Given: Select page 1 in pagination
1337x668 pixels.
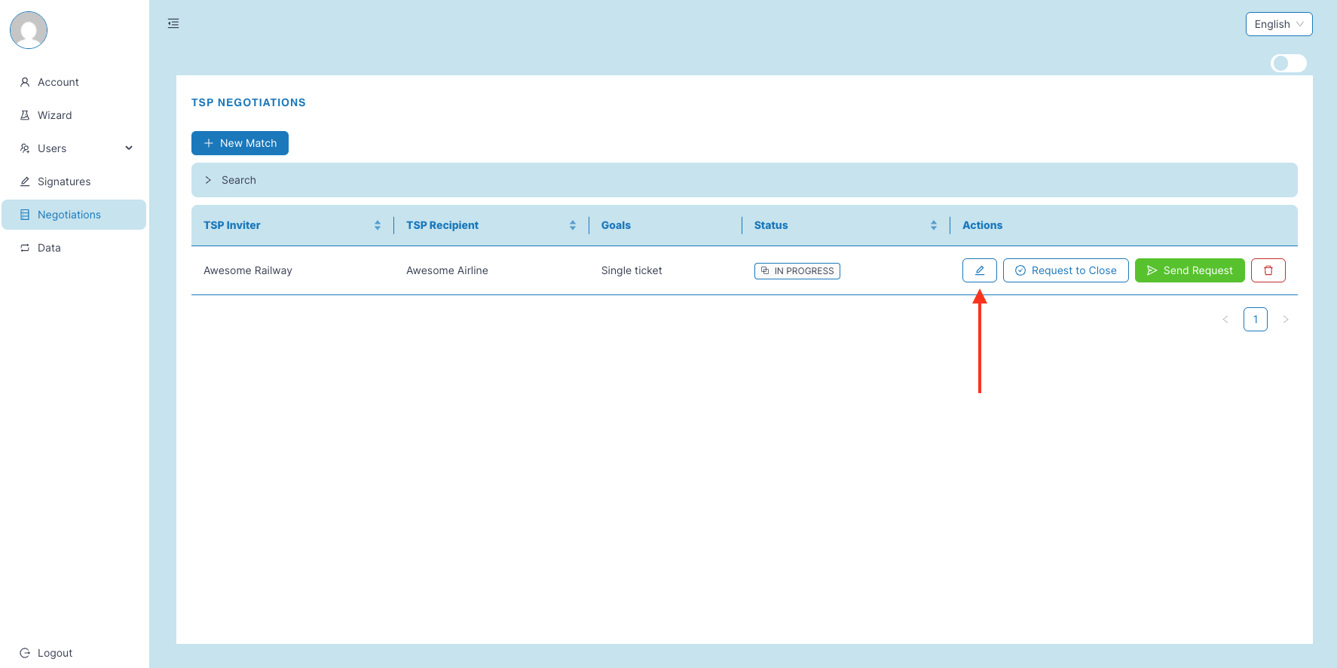Looking at the screenshot, I should pyautogui.click(x=1255, y=319).
